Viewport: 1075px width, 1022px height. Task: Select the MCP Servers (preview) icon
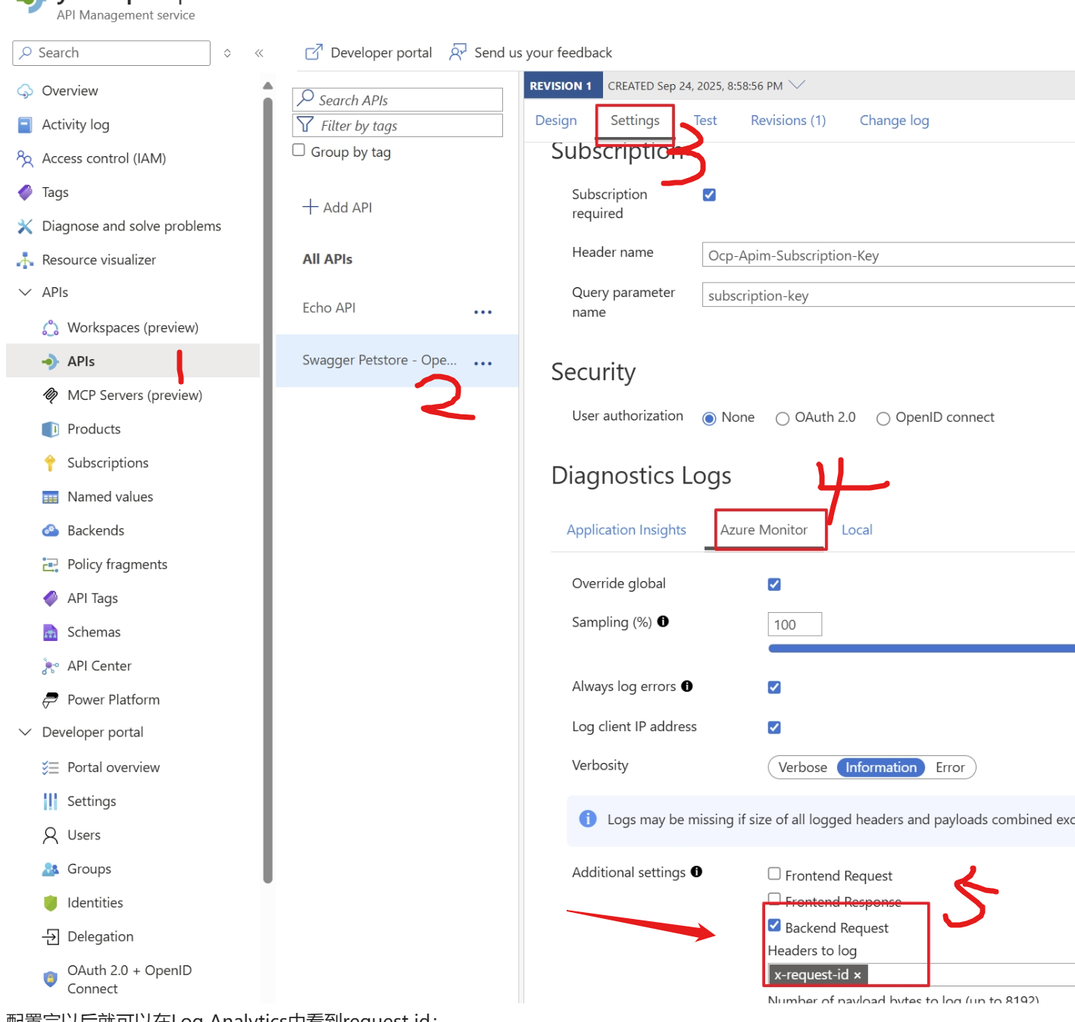coord(51,395)
